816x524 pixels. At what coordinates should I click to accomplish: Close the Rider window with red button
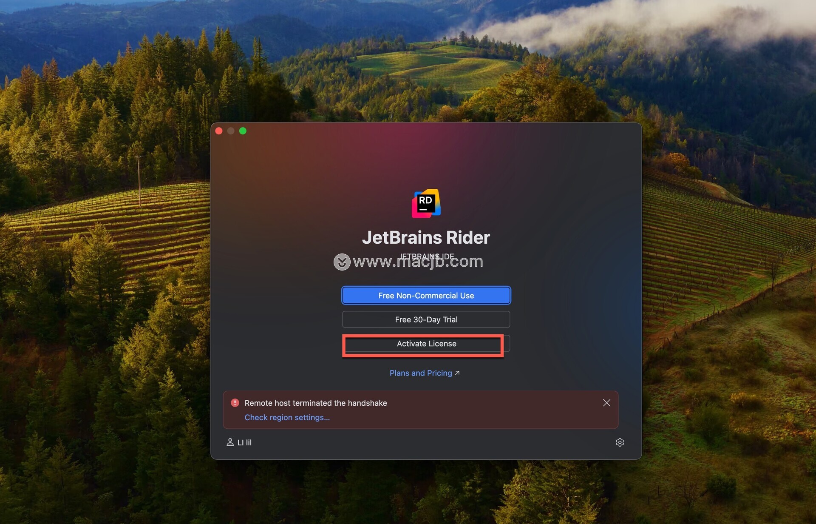(219, 131)
